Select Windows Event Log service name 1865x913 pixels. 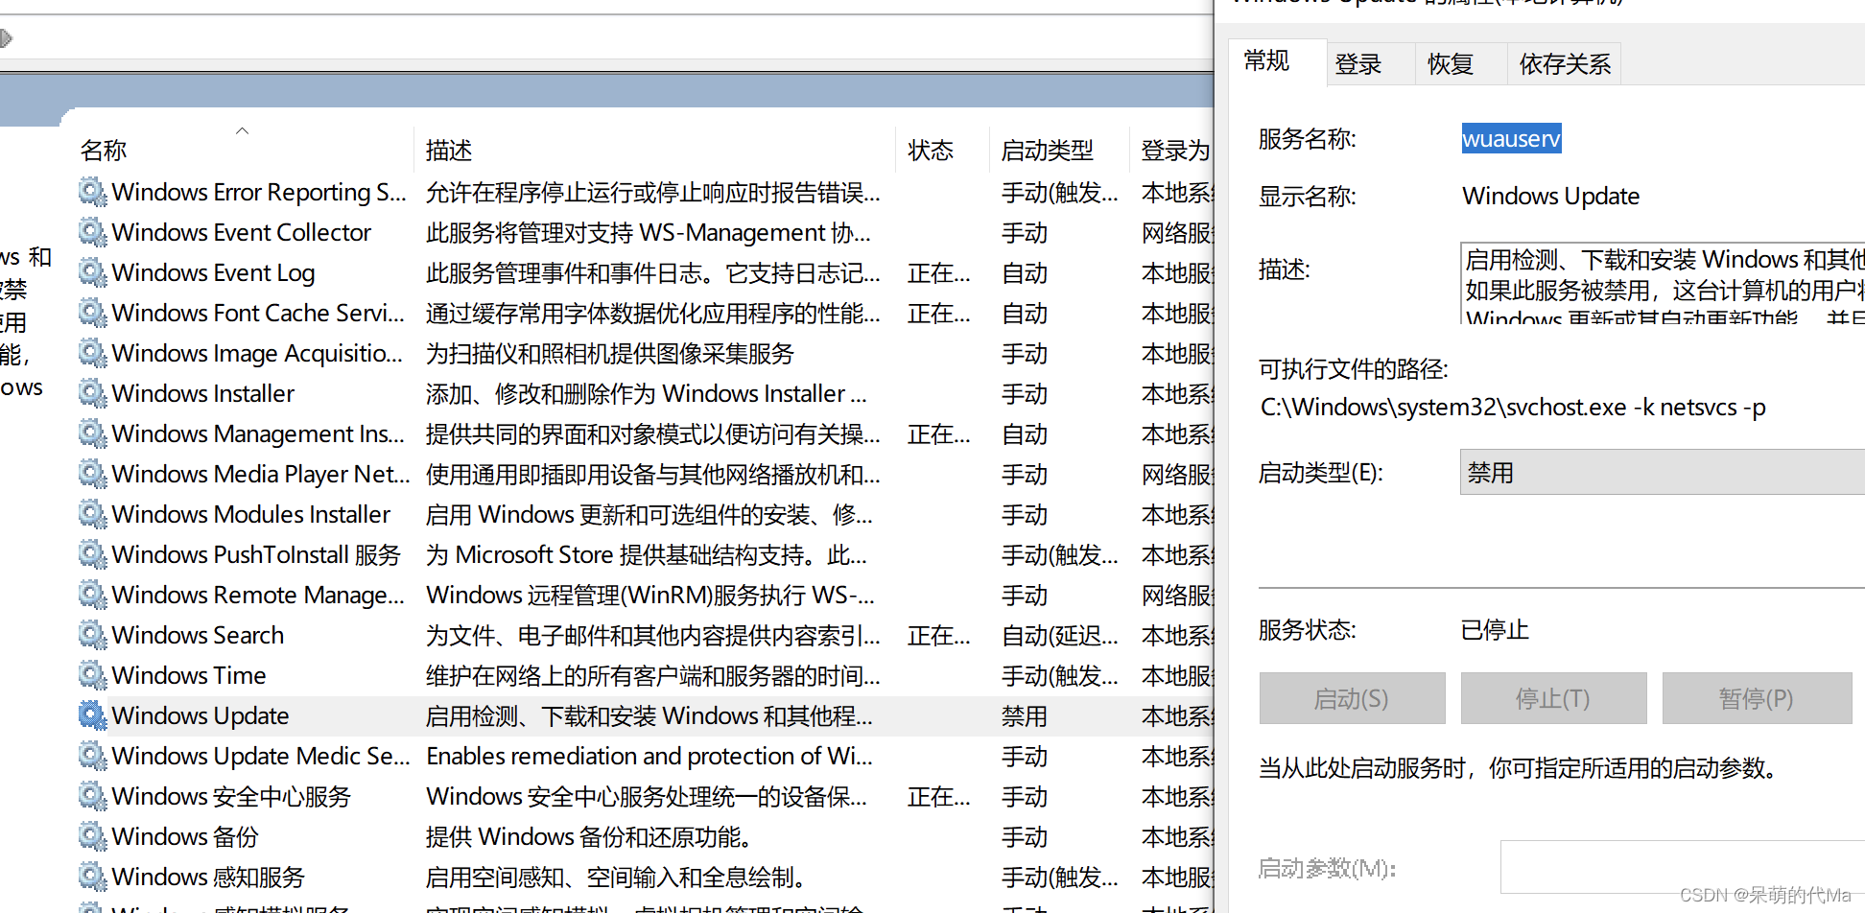pyautogui.click(x=213, y=272)
